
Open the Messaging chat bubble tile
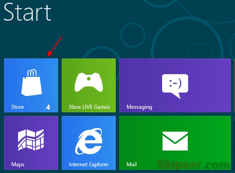(175, 85)
